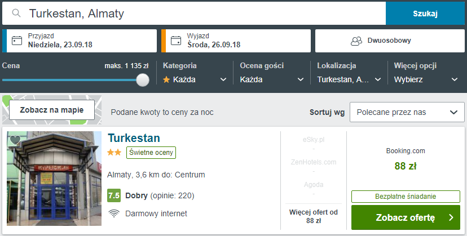Click 'Podane kwoty to ceny za noc'

(162, 112)
